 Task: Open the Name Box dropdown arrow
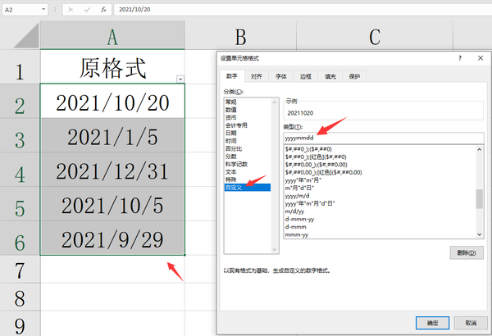[x=43, y=9]
